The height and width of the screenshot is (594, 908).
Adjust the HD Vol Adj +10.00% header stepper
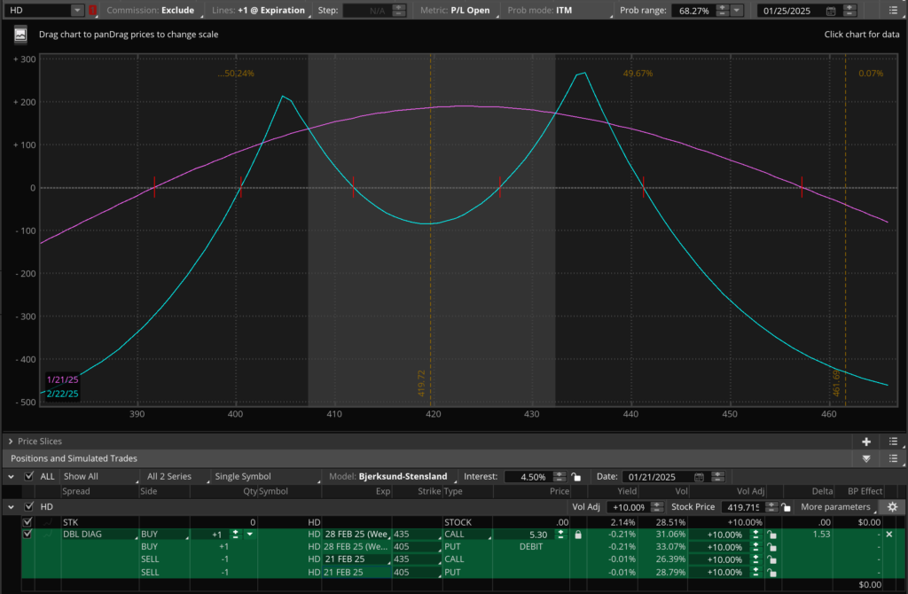pos(657,507)
